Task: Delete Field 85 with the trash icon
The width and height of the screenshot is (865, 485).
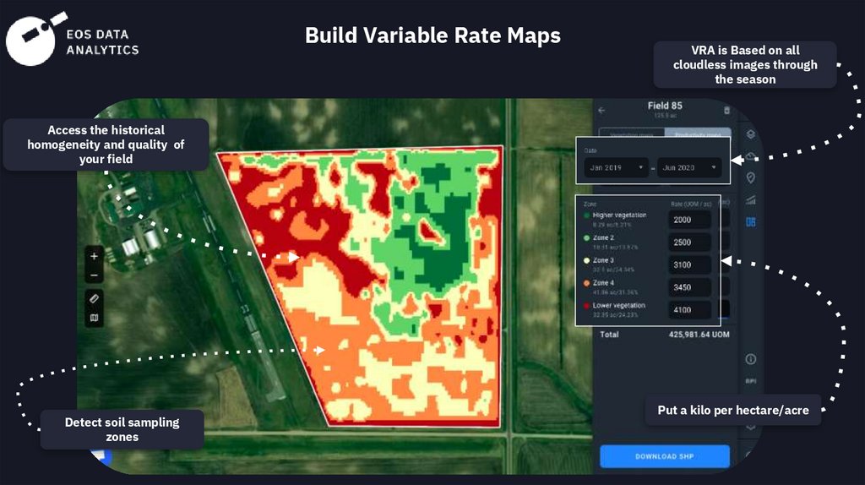Action: [726, 111]
